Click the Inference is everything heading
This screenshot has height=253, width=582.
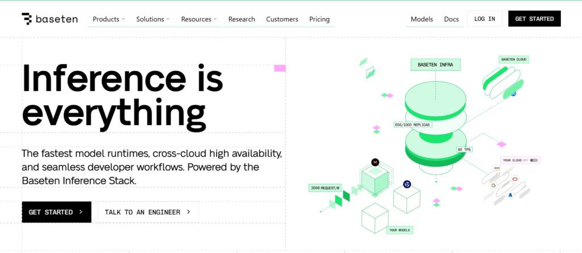pyautogui.click(x=123, y=97)
